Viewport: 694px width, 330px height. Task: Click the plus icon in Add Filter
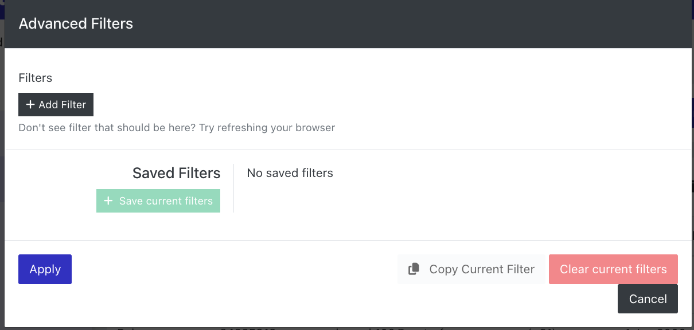pyautogui.click(x=30, y=105)
